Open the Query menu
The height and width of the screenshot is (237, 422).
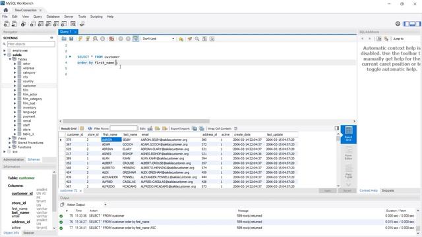pyautogui.click(x=38, y=16)
